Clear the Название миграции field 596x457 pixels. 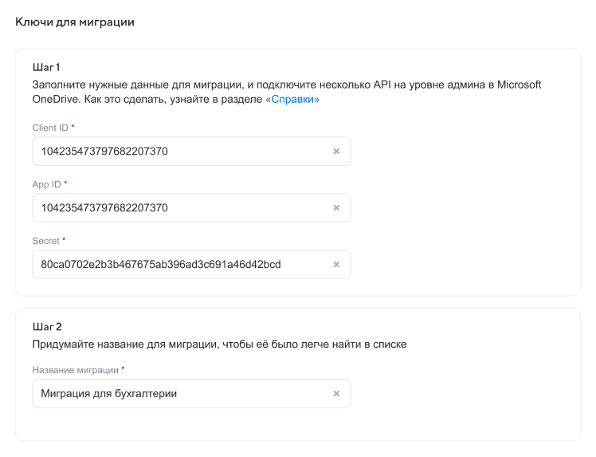(x=336, y=393)
